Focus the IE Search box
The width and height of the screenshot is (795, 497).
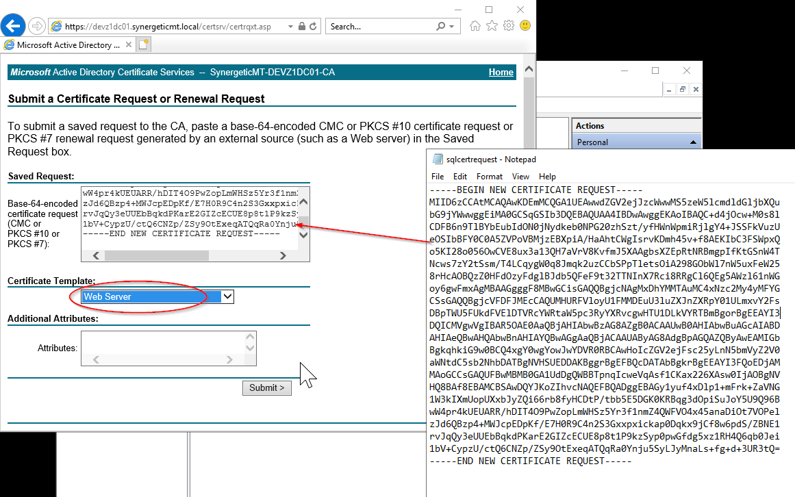[x=380, y=26]
